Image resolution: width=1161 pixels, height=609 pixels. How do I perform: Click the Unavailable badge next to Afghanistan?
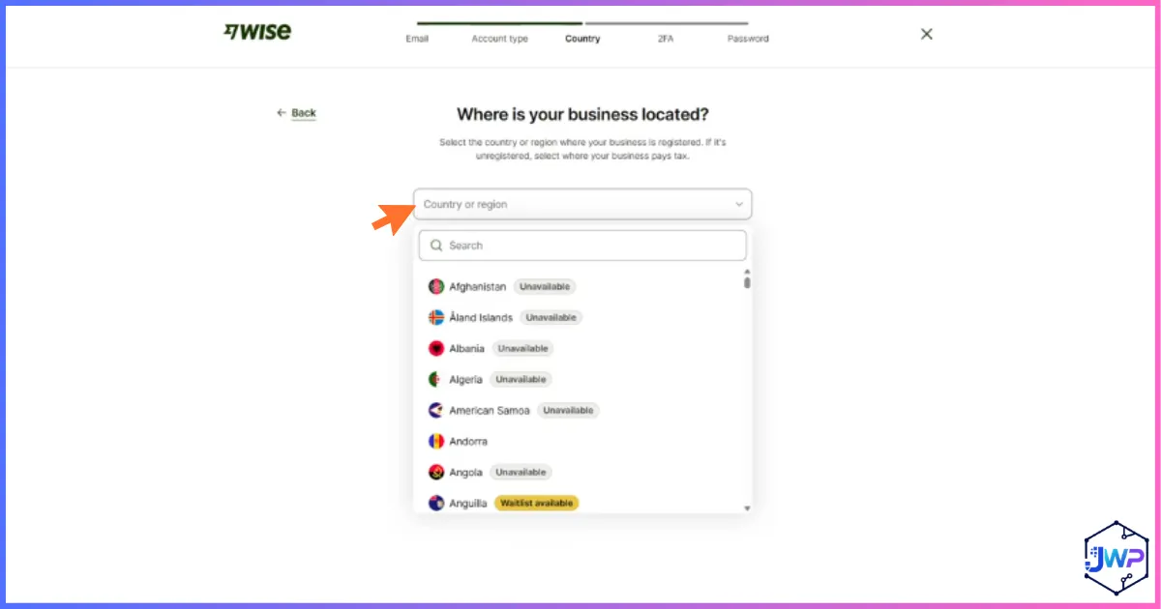point(545,287)
